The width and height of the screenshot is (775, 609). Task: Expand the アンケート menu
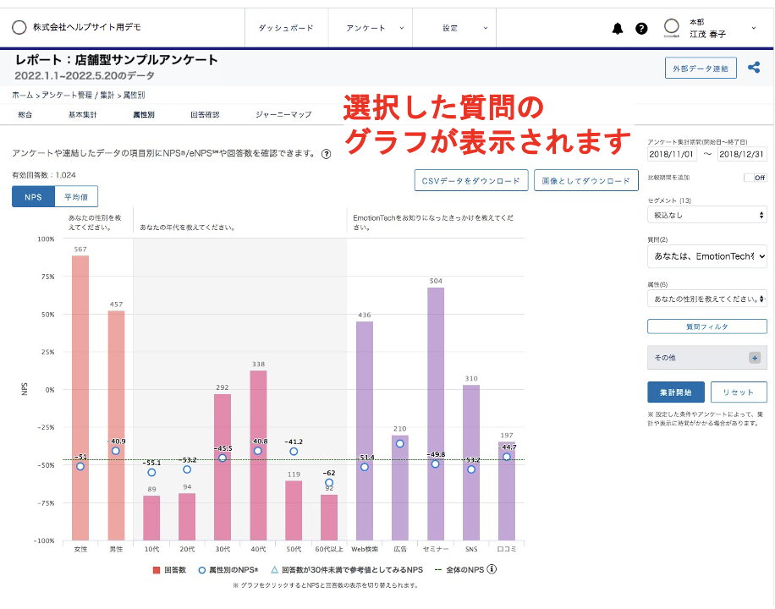[x=371, y=28]
